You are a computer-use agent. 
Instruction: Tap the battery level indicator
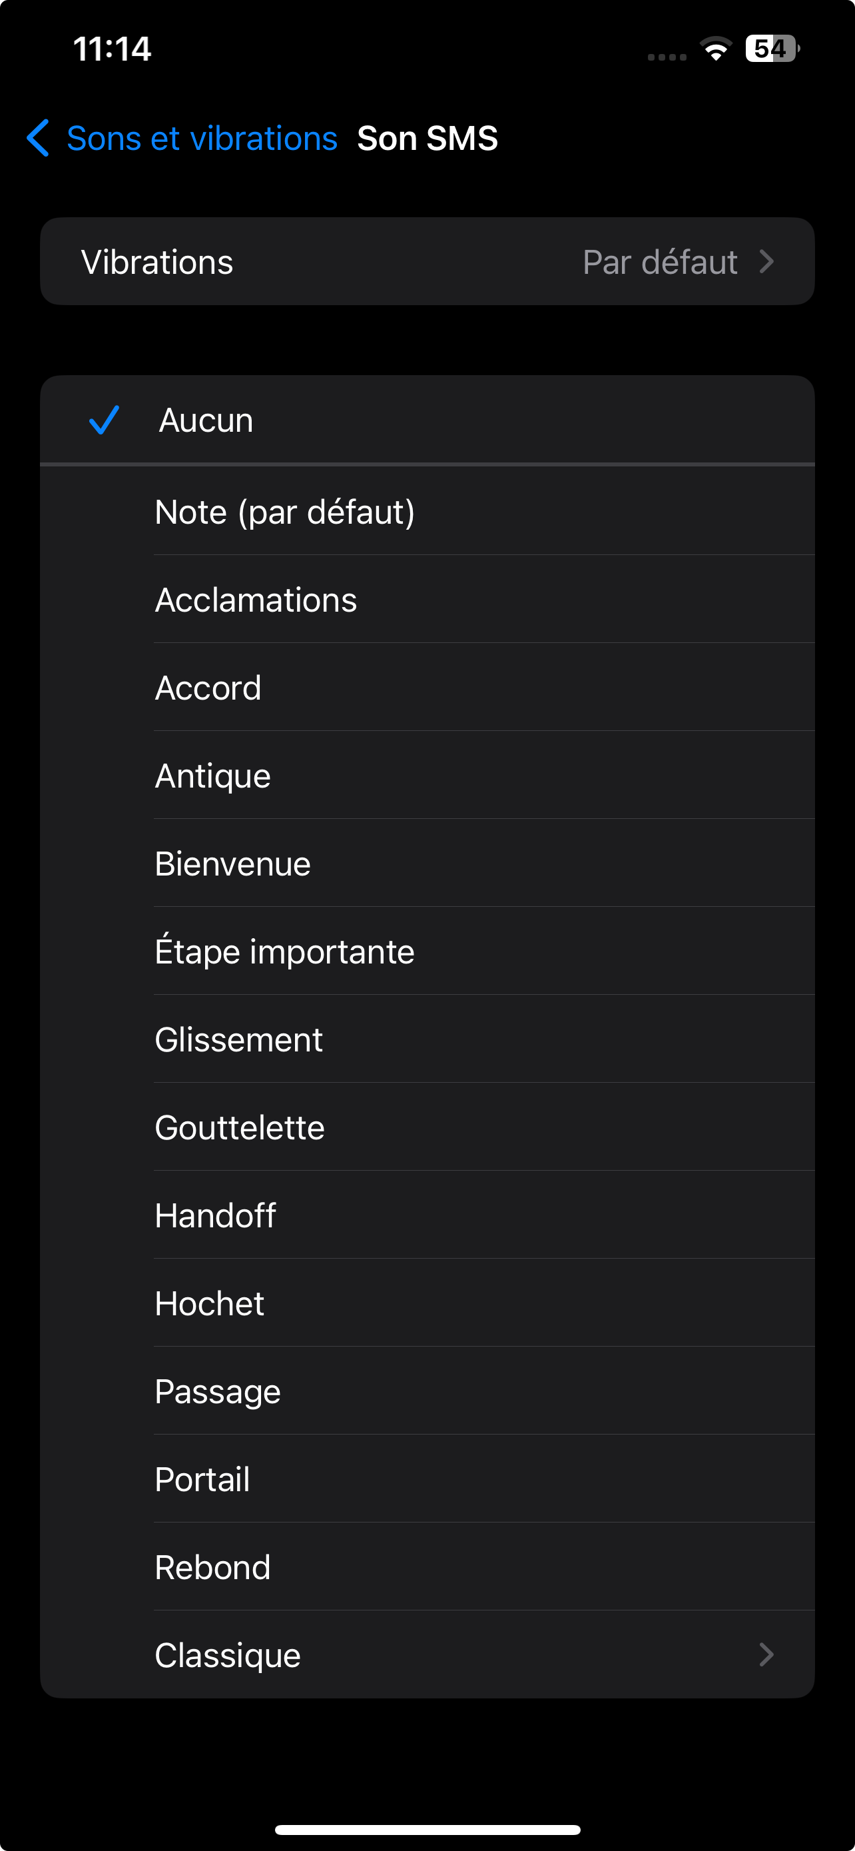772,49
